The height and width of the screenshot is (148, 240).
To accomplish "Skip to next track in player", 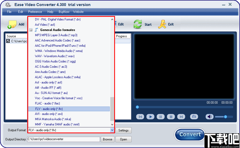I will pos(181,117).
